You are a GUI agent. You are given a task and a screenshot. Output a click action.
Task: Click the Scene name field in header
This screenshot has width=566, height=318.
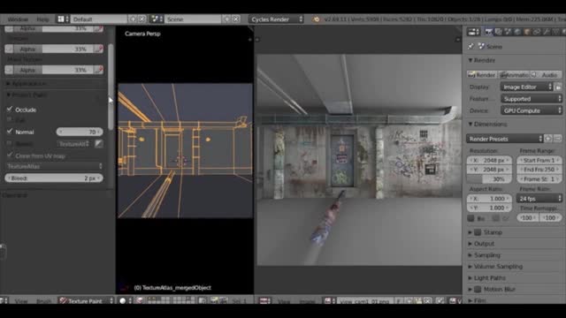tap(193, 19)
